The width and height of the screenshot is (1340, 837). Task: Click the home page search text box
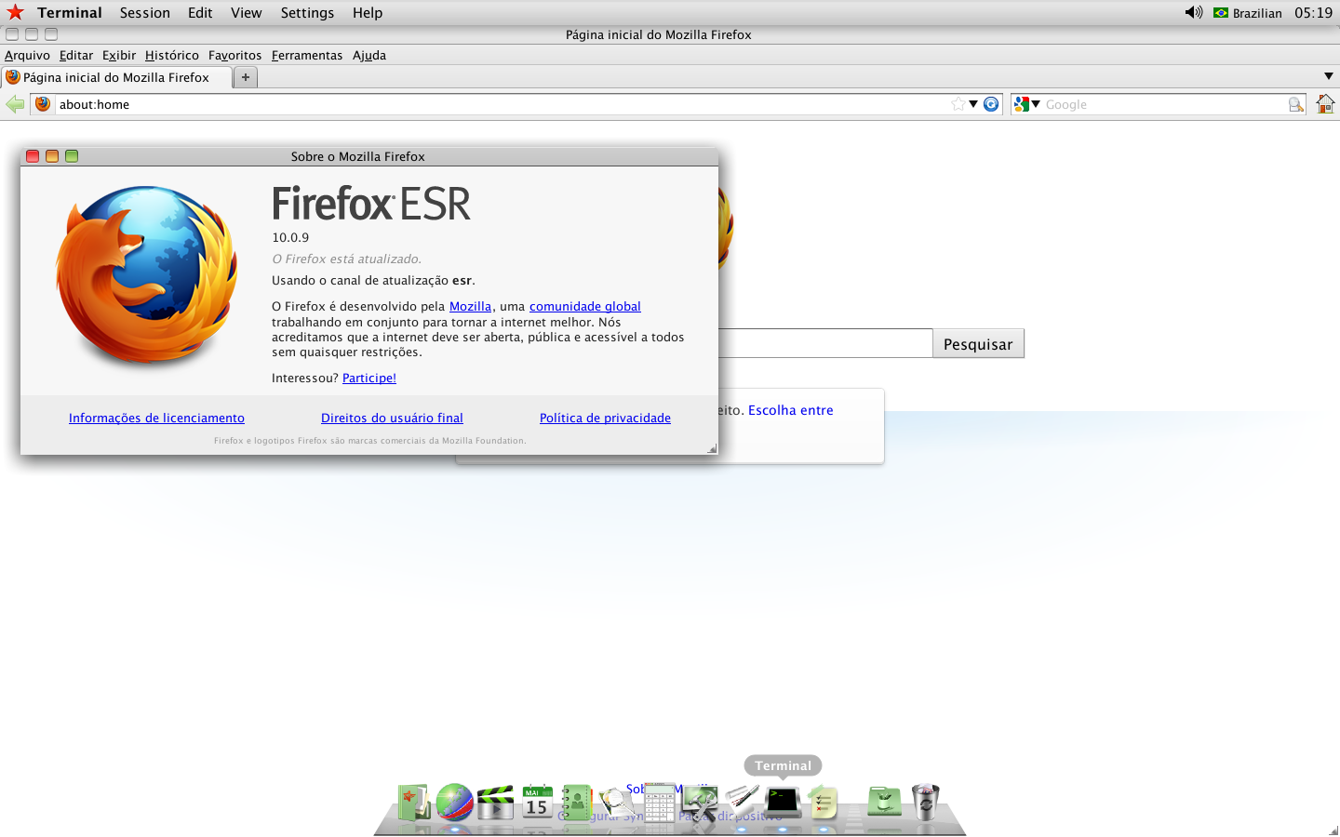pyautogui.click(x=824, y=343)
